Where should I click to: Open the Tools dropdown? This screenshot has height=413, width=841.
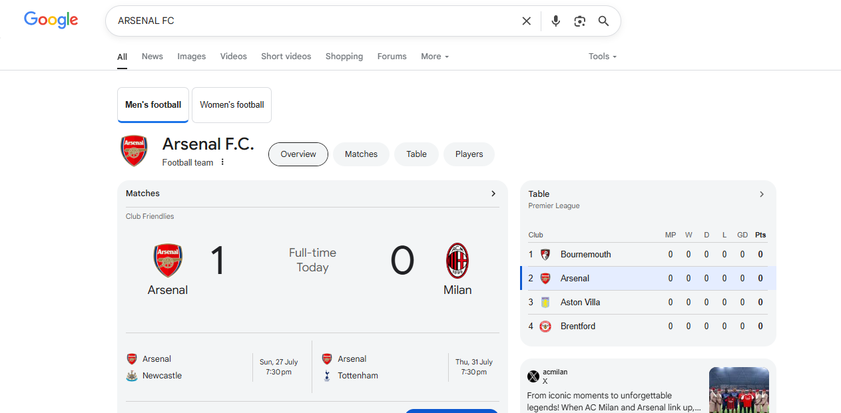(601, 57)
